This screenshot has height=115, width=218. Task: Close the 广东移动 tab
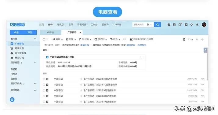click(81, 33)
